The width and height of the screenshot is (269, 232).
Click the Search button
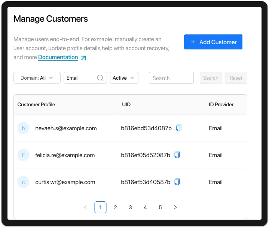211,78
